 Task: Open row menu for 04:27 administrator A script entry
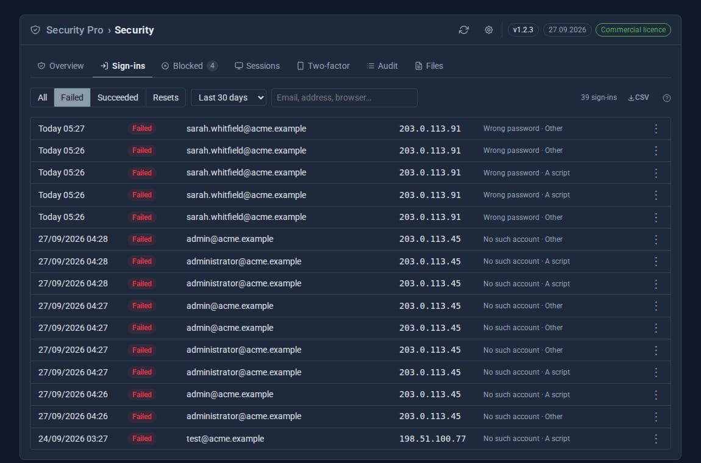(656, 372)
